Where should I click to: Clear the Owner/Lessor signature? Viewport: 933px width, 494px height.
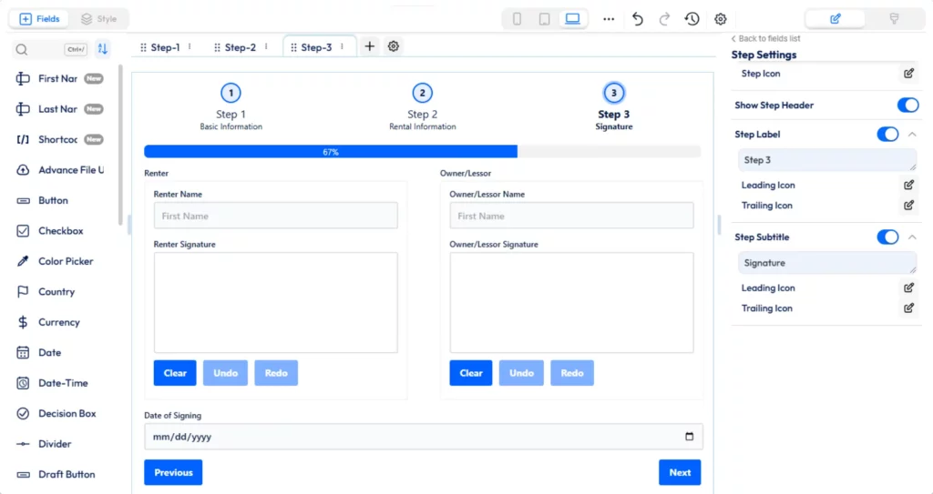(x=471, y=373)
